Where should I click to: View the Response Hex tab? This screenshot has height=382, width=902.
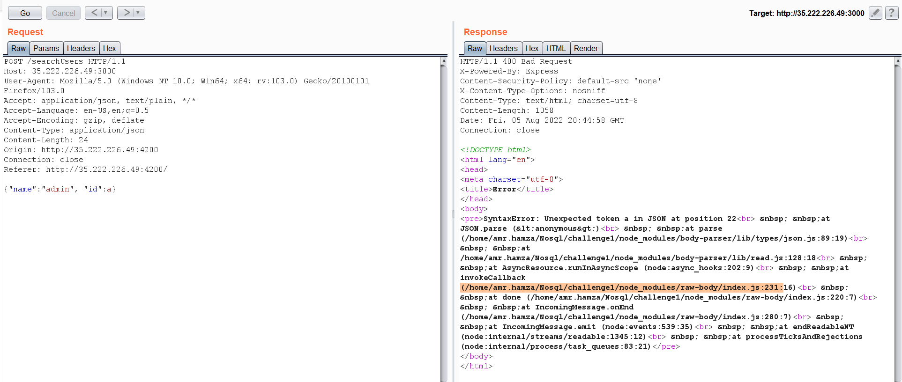(x=532, y=48)
